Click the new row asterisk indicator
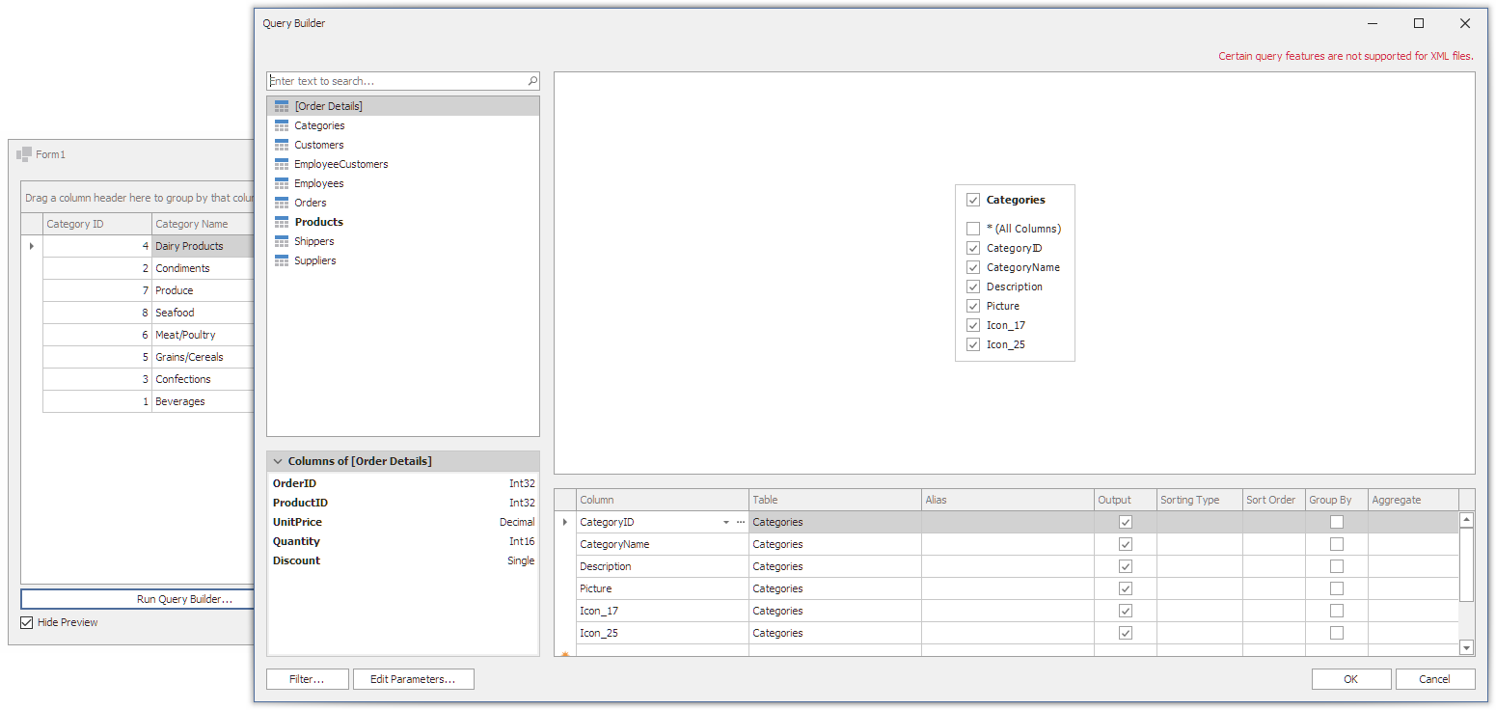This screenshot has width=1496, height=710. 565,655
